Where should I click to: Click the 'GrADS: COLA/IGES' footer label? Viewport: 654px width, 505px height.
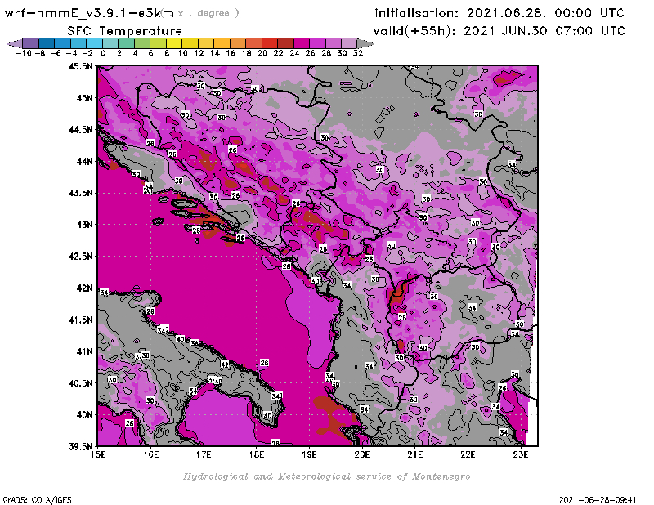(x=37, y=500)
